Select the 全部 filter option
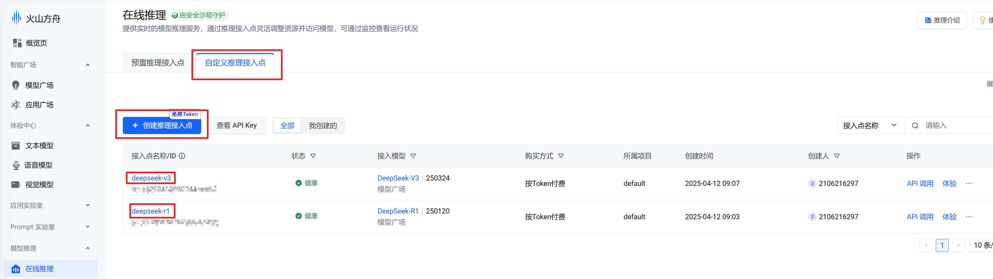 pyautogui.click(x=287, y=126)
